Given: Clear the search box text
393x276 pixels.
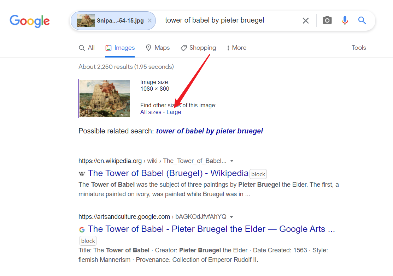Looking at the screenshot, I should coord(306,21).
